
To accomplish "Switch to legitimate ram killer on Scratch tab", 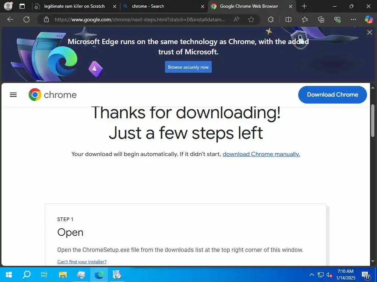I will (74, 6).
